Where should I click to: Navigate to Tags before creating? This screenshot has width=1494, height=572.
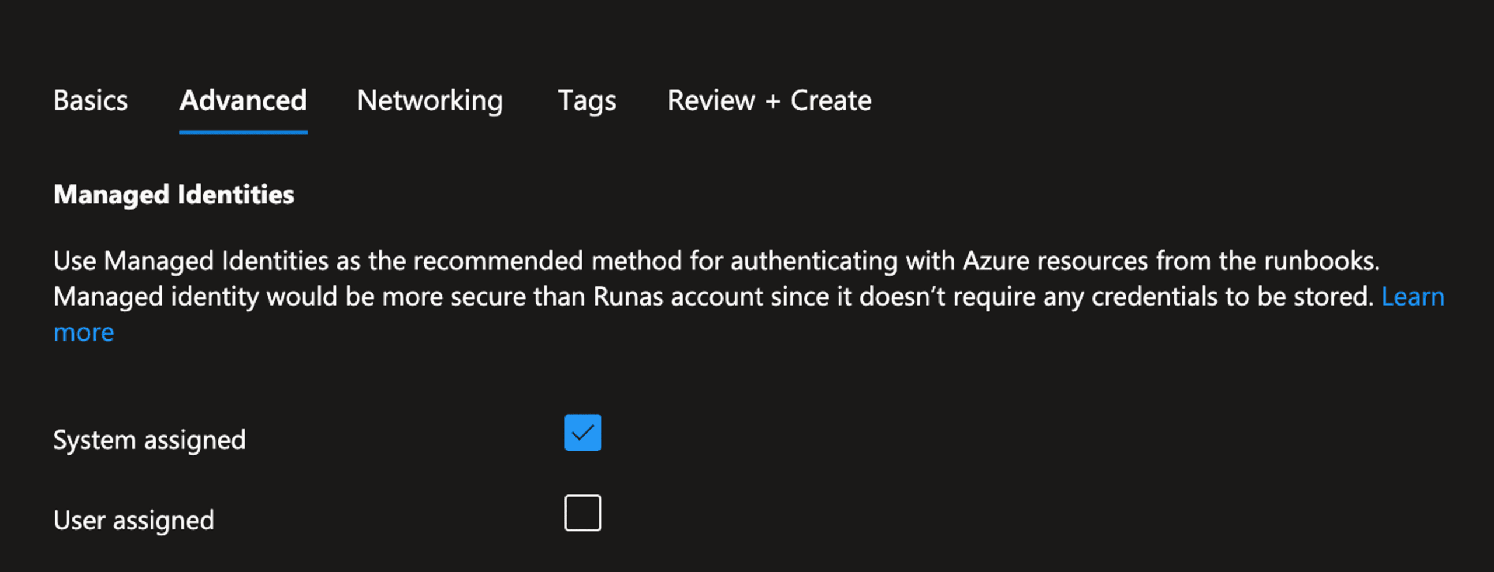587,100
